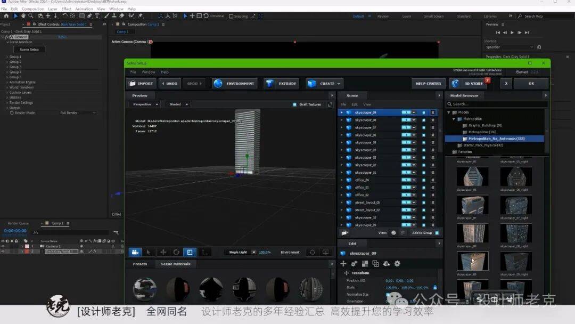Click the Scene Setup button in Effect Controls

point(29,50)
